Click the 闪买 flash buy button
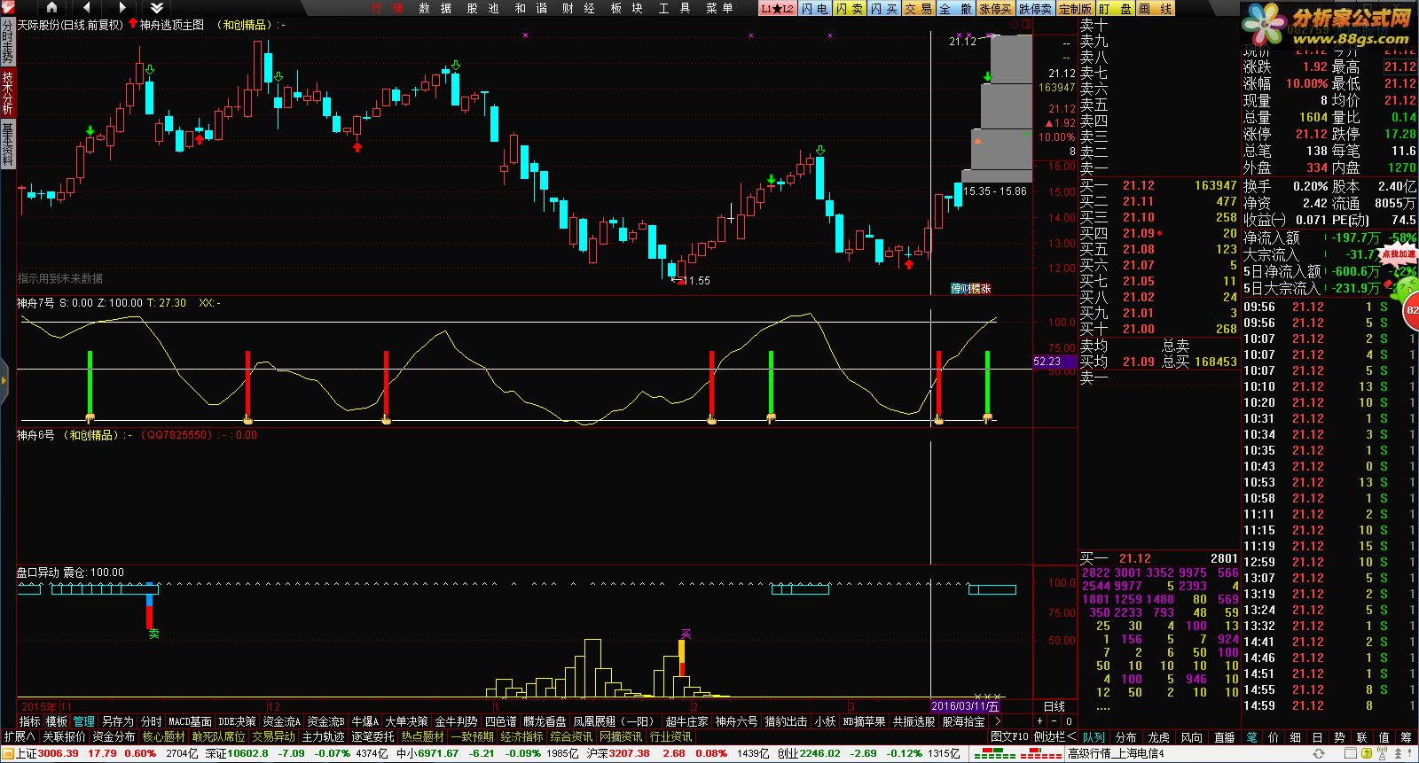Screen dimensions: 1419x763 883,8
